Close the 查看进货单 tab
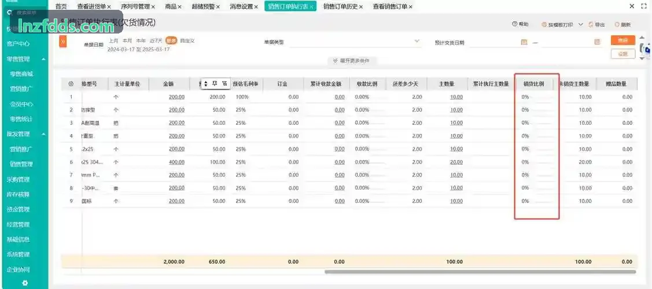 tap(109, 6)
